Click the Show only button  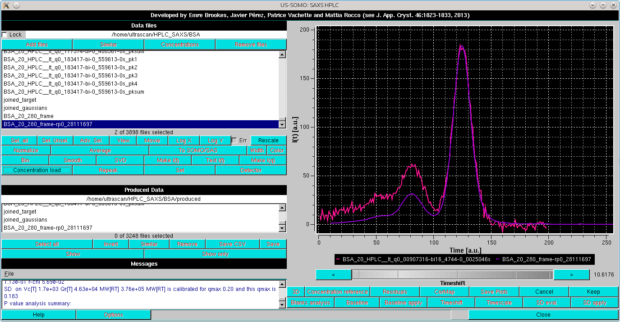click(216, 254)
